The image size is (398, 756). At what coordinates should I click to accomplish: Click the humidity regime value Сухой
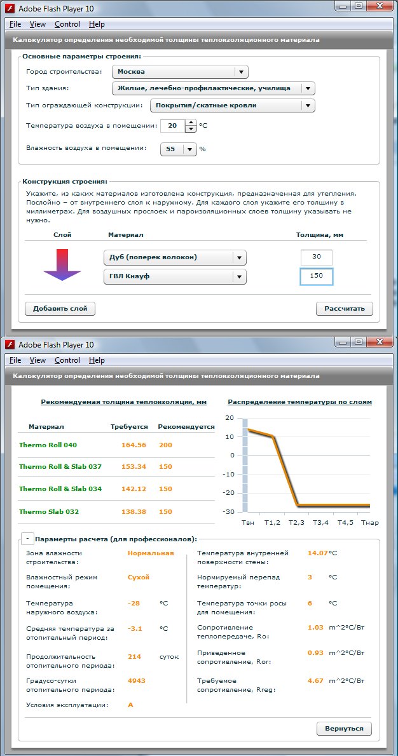[139, 577]
